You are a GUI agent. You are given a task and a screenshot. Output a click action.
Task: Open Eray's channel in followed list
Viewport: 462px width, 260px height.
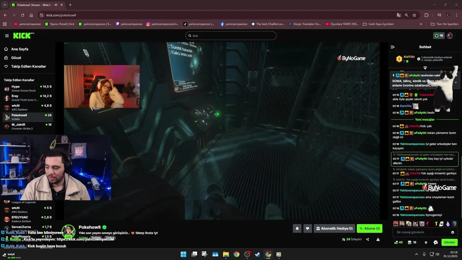pos(27,98)
